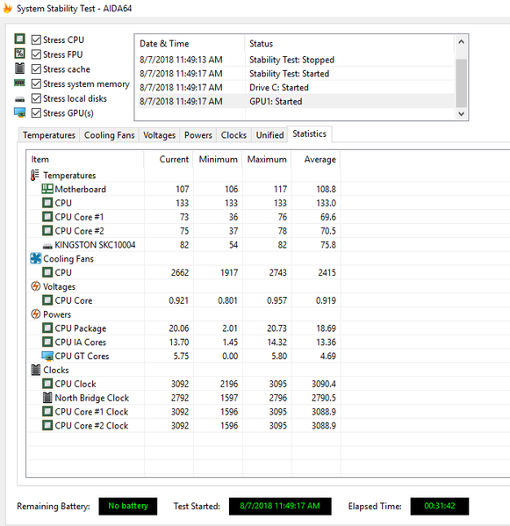Screen dimensions: 510x526
Task: Uncheck the Stress CPU checkbox
Action: click(x=36, y=40)
